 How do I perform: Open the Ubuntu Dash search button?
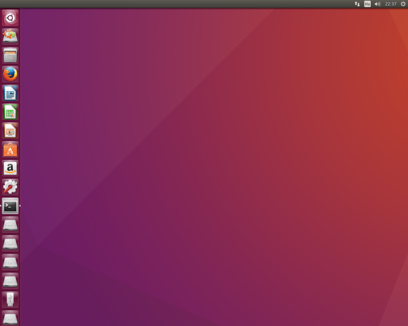point(10,18)
